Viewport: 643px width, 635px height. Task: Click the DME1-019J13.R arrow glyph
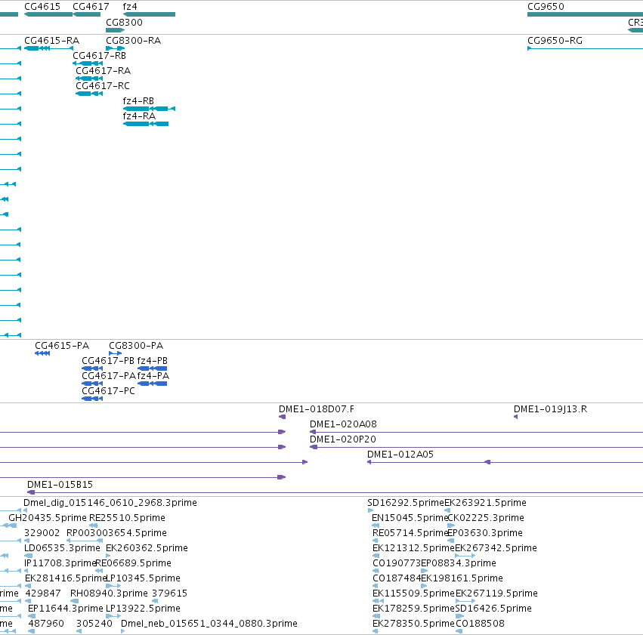click(x=515, y=417)
